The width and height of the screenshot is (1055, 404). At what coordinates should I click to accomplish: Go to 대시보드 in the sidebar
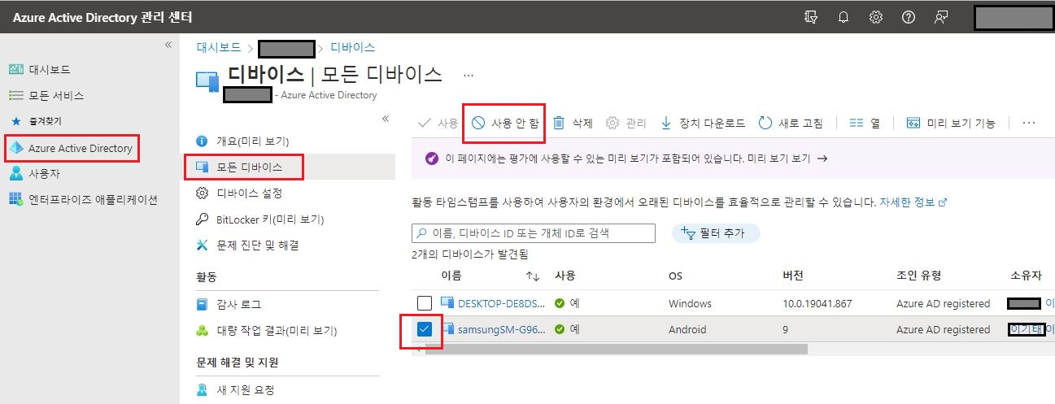[x=48, y=70]
